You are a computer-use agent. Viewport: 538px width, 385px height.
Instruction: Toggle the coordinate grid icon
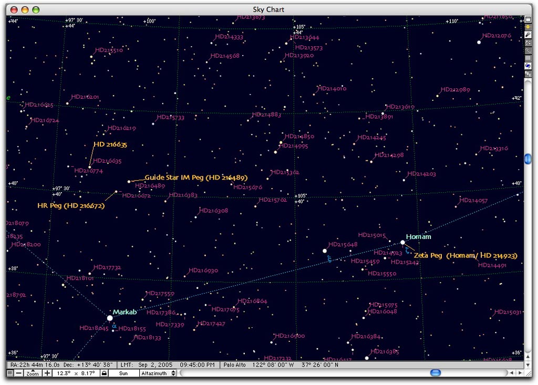point(528,58)
